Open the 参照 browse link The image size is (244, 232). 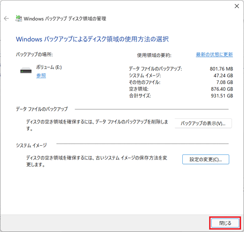pyautogui.click(x=41, y=76)
